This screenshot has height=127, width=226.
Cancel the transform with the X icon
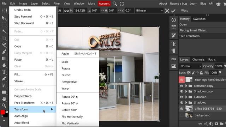click(x=167, y=11)
